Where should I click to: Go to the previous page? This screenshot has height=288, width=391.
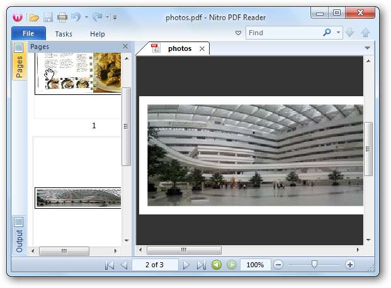pos(124,265)
